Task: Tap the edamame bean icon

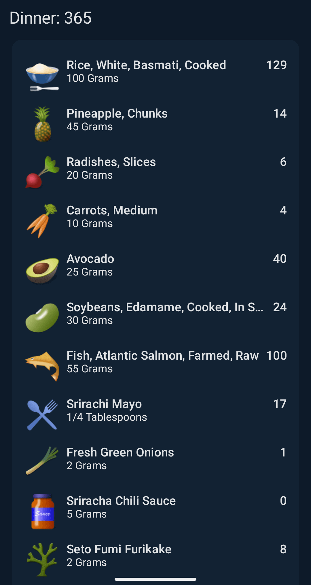Action: point(42,318)
